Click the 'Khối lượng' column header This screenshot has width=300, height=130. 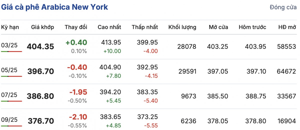click(182, 27)
